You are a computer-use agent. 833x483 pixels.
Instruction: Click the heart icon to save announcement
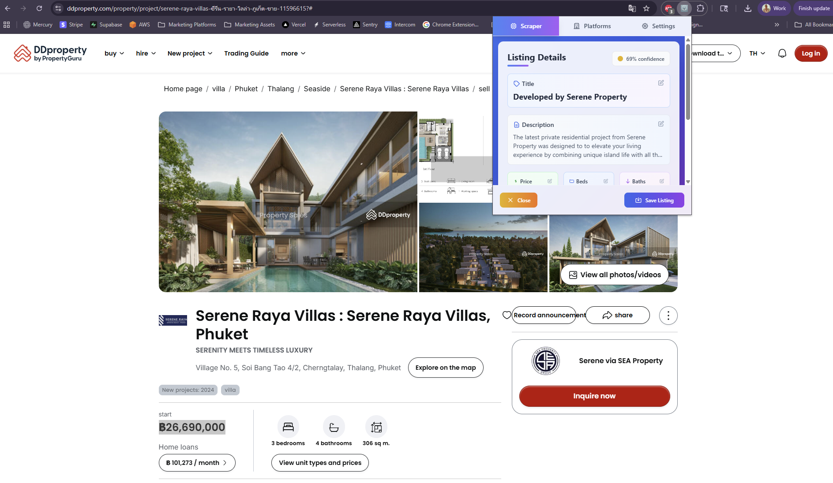[507, 315]
